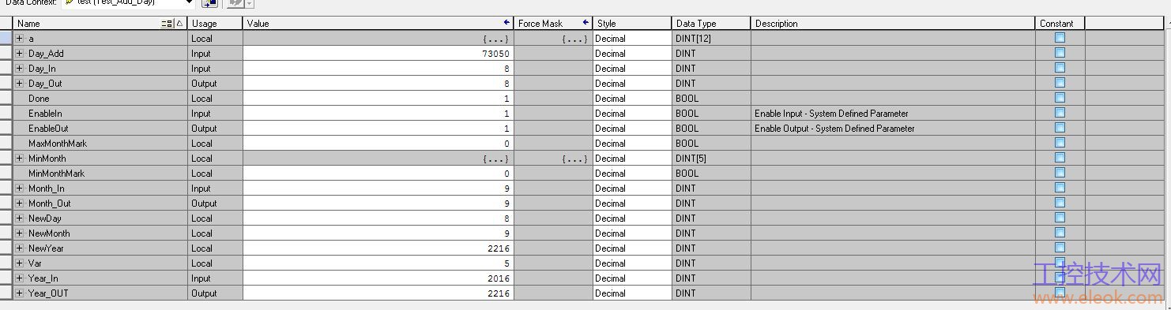
Task: Select the MaxMonthMark value field
Action: coord(378,143)
